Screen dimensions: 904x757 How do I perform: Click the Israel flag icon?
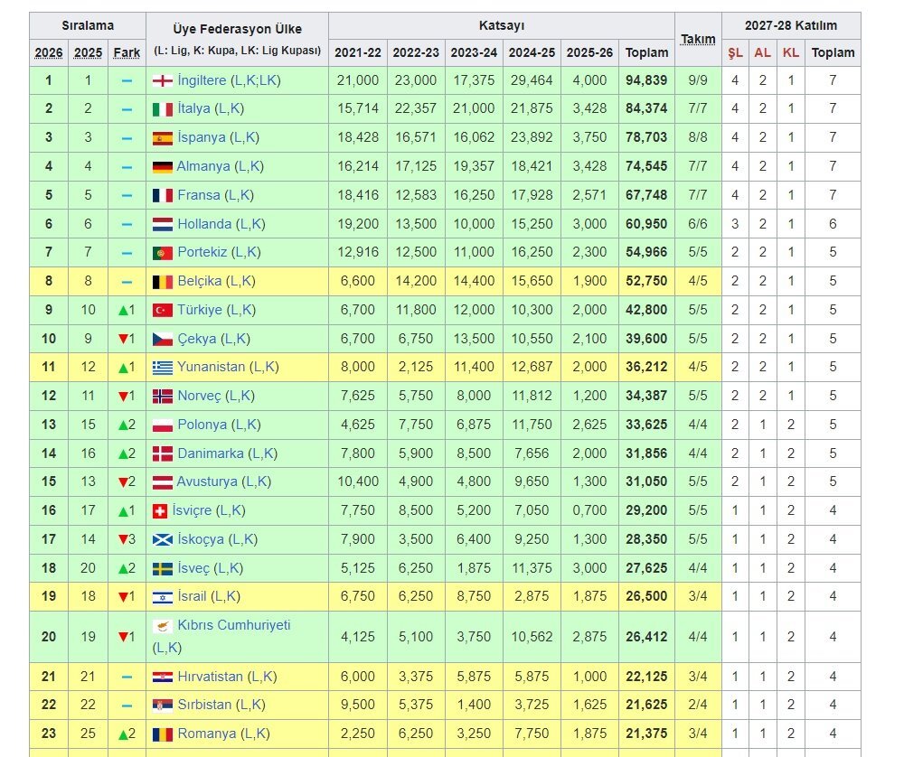(162, 597)
